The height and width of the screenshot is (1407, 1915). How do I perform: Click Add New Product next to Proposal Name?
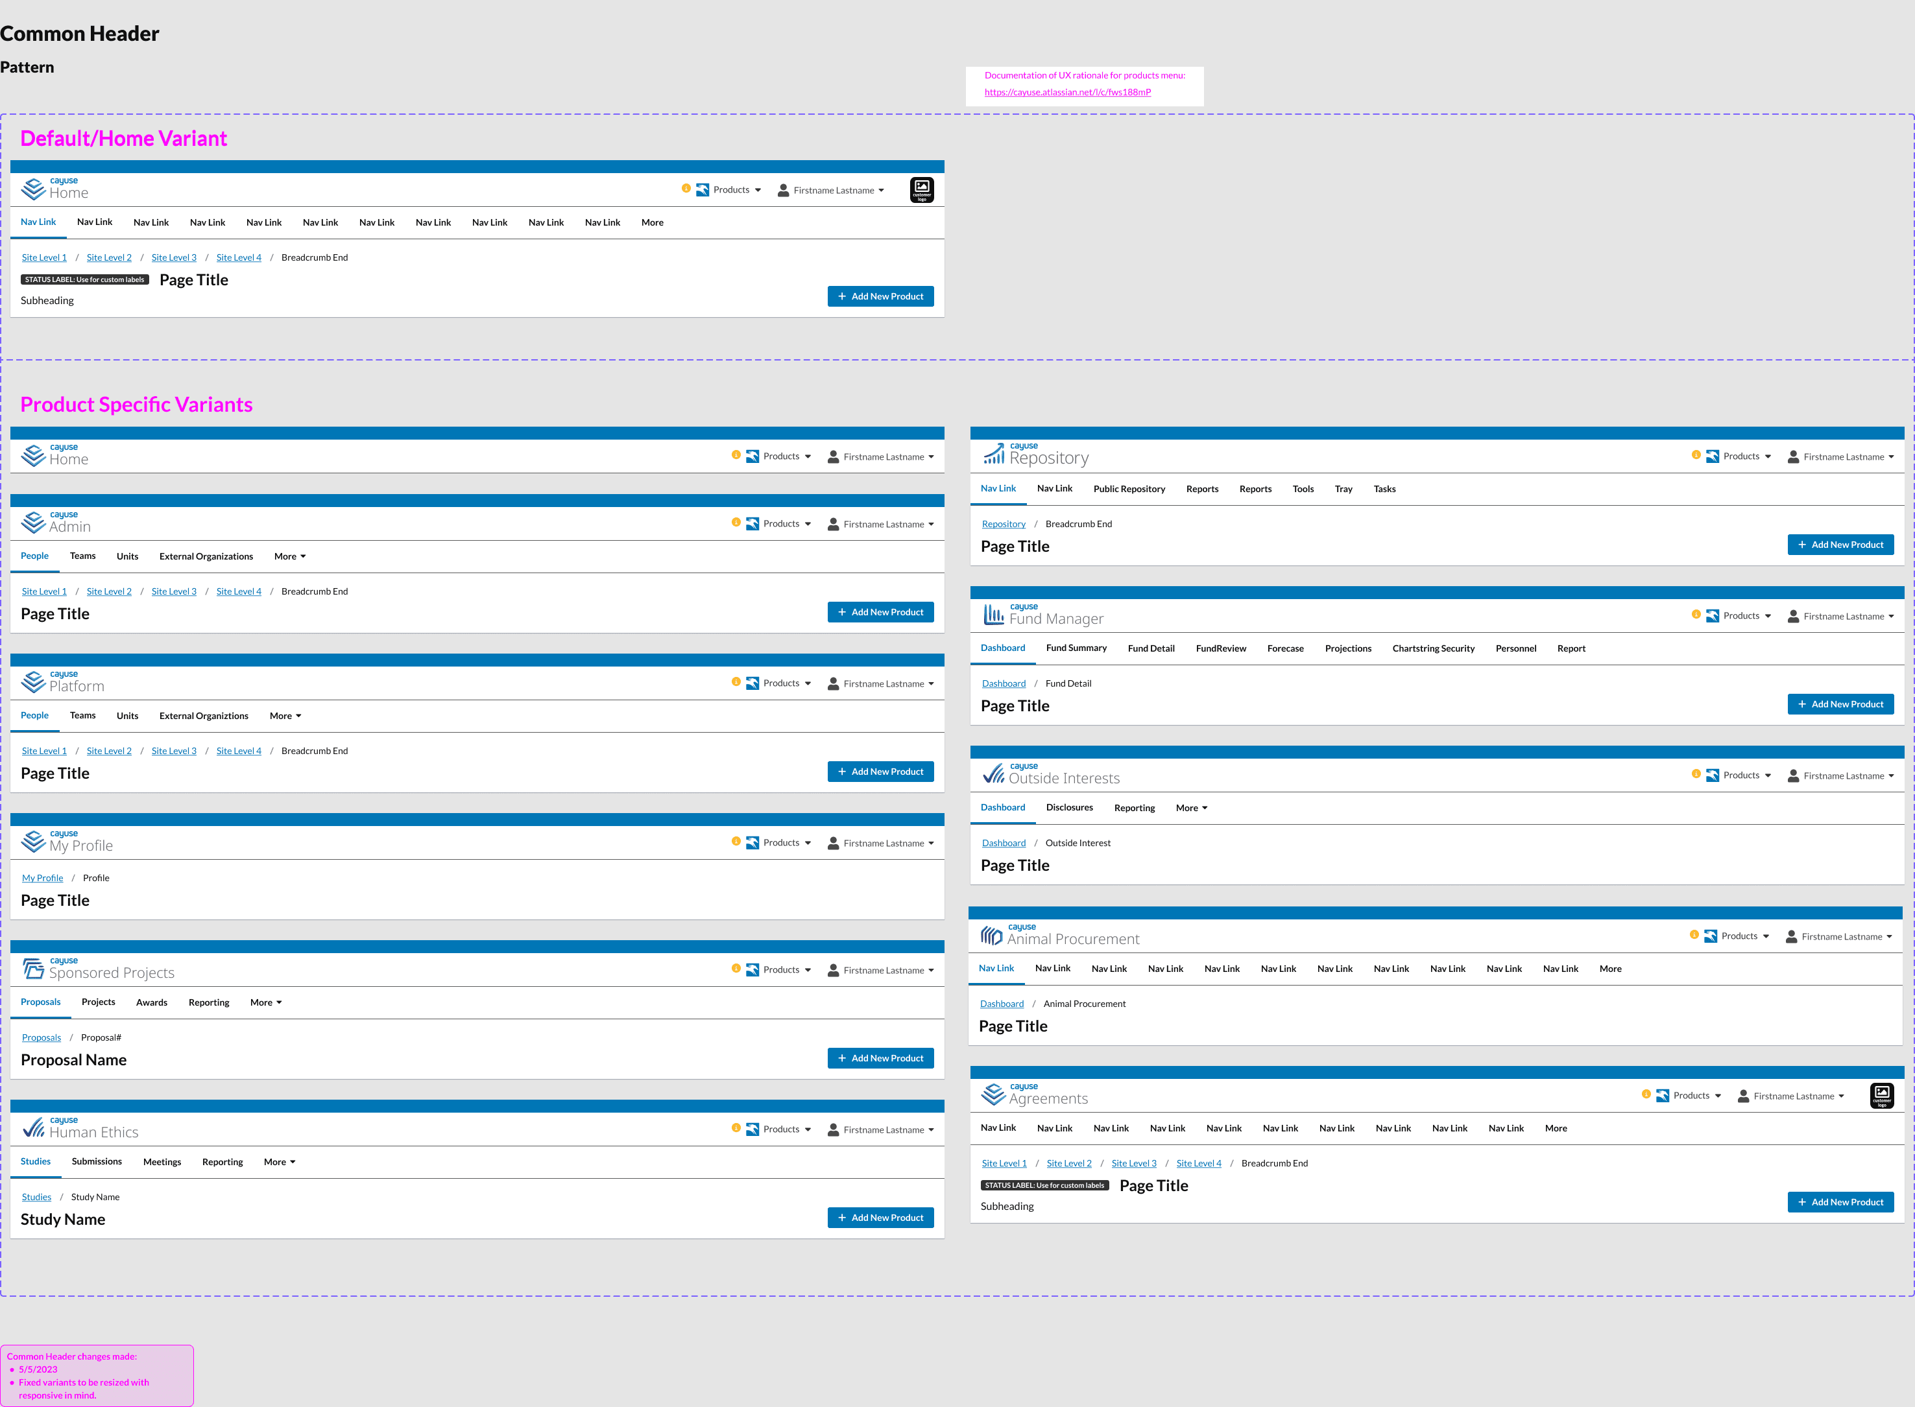tap(880, 1058)
